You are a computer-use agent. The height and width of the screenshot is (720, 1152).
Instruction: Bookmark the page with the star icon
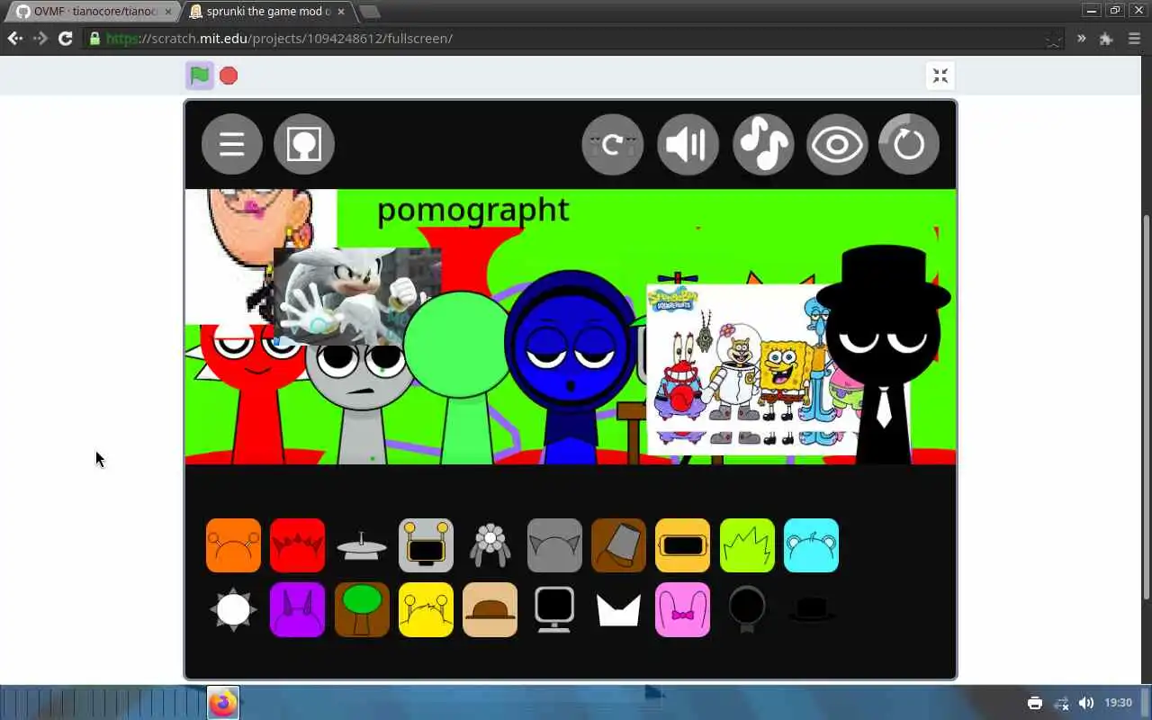[1054, 39]
